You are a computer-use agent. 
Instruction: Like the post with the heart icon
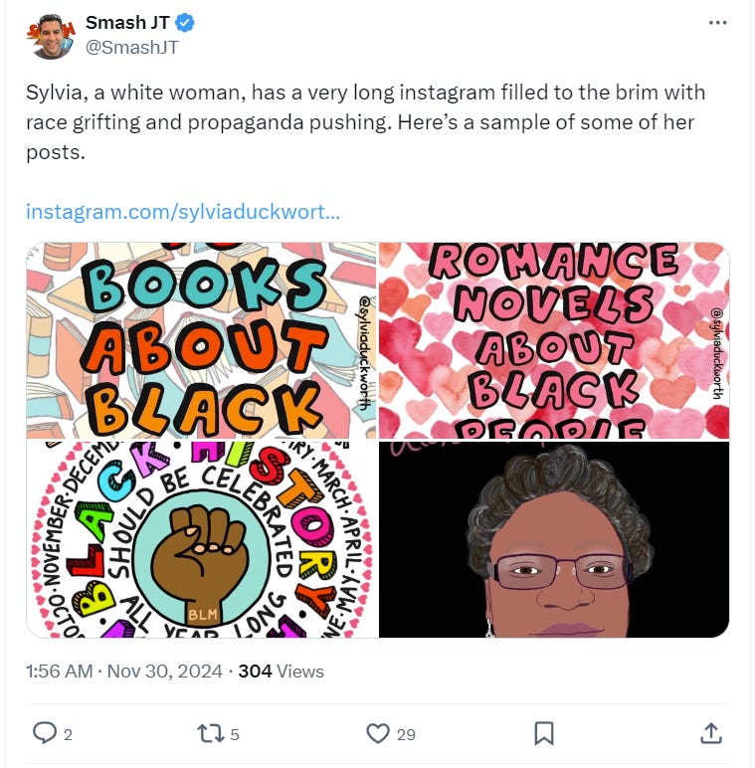tap(378, 734)
